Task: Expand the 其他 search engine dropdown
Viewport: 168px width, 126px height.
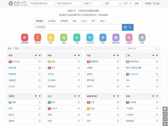Action: pos(103,21)
